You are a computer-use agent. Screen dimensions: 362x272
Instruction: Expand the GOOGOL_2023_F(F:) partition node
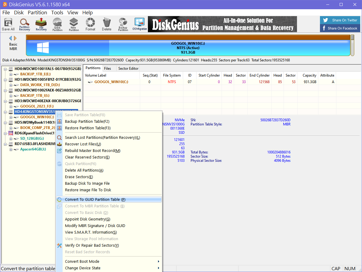click(x=11, y=106)
